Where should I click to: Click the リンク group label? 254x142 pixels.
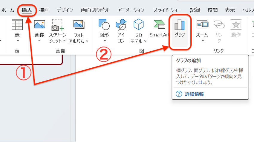[x=219, y=51]
